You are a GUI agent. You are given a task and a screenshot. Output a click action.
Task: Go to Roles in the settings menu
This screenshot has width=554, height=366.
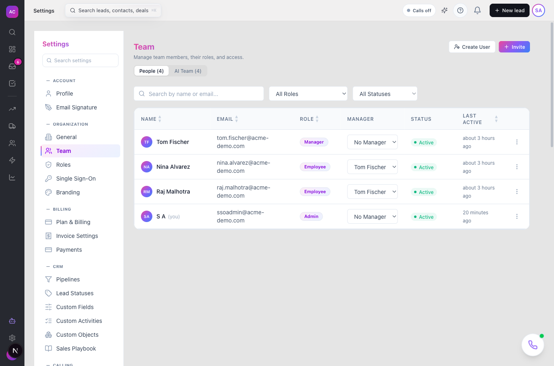tap(81, 165)
